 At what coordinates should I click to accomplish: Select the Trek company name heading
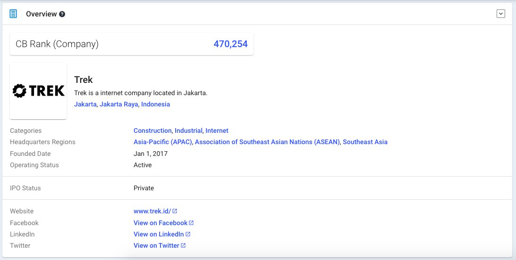84,80
